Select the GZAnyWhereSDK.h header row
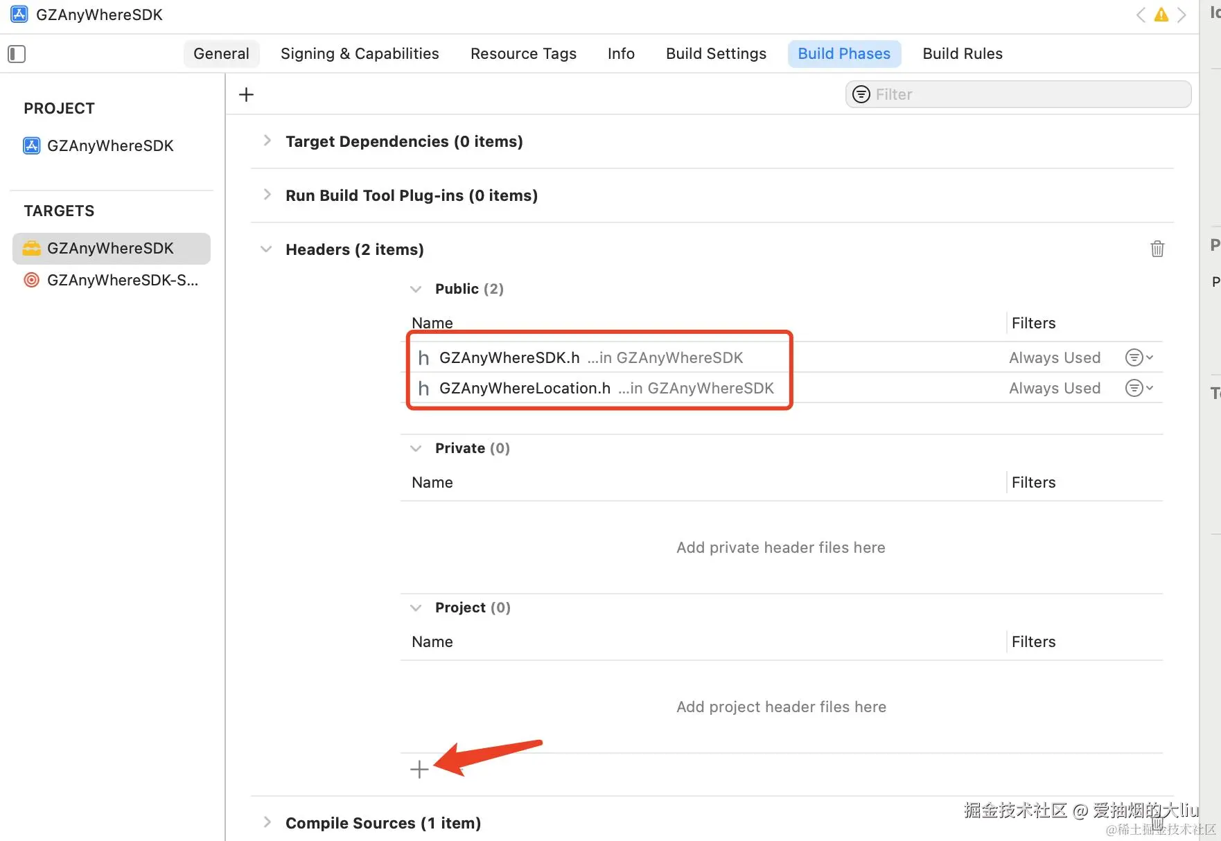This screenshot has height=841, width=1221. click(x=781, y=357)
